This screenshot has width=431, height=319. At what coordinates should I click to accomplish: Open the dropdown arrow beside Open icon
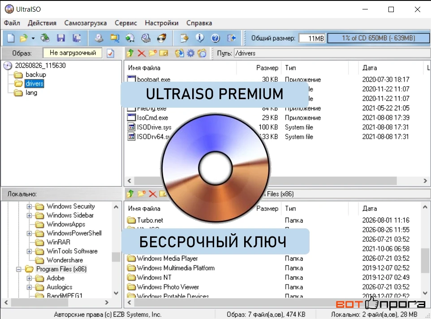click(x=33, y=38)
